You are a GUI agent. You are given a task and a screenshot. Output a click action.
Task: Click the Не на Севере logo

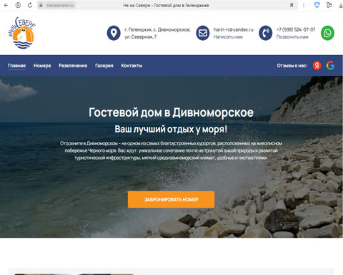(22, 33)
